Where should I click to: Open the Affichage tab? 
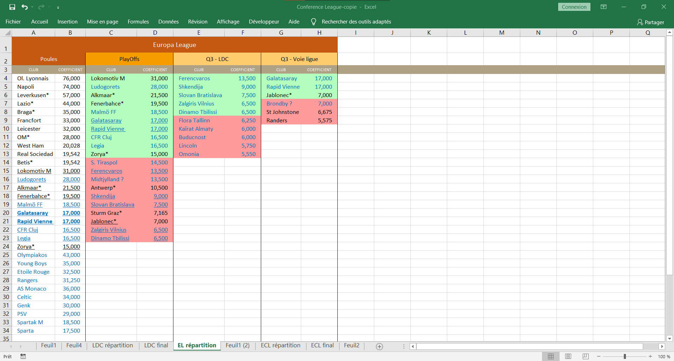click(x=228, y=22)
